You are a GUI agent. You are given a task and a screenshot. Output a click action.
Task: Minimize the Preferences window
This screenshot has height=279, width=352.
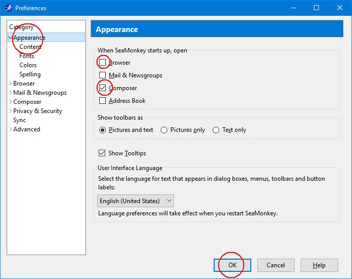[x=294, y=8]
